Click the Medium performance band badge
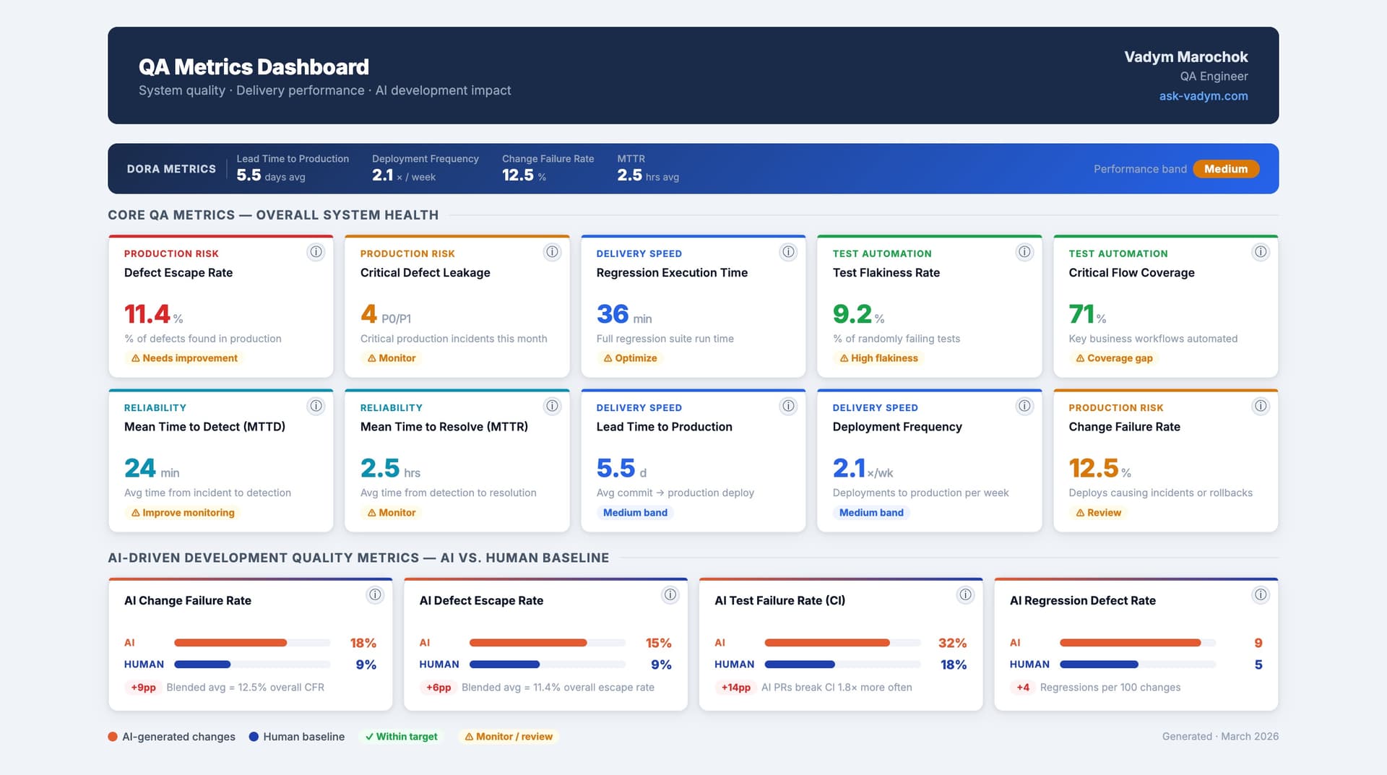This screenshot has height=775, width=1387. point(1226,168)
